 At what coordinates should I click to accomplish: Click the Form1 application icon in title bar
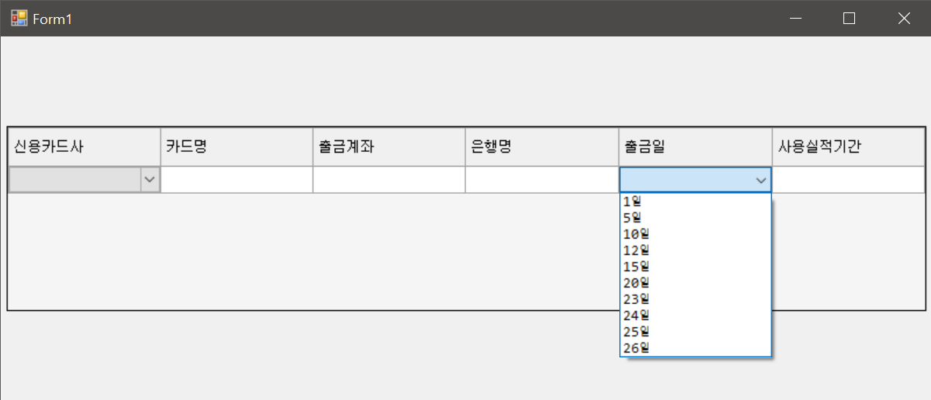click(x=19, y=18)
